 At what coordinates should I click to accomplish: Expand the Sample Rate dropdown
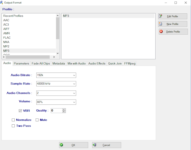74,84
